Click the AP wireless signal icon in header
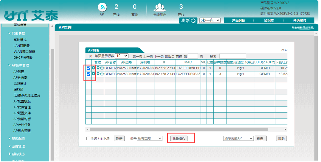 [102, 7]
